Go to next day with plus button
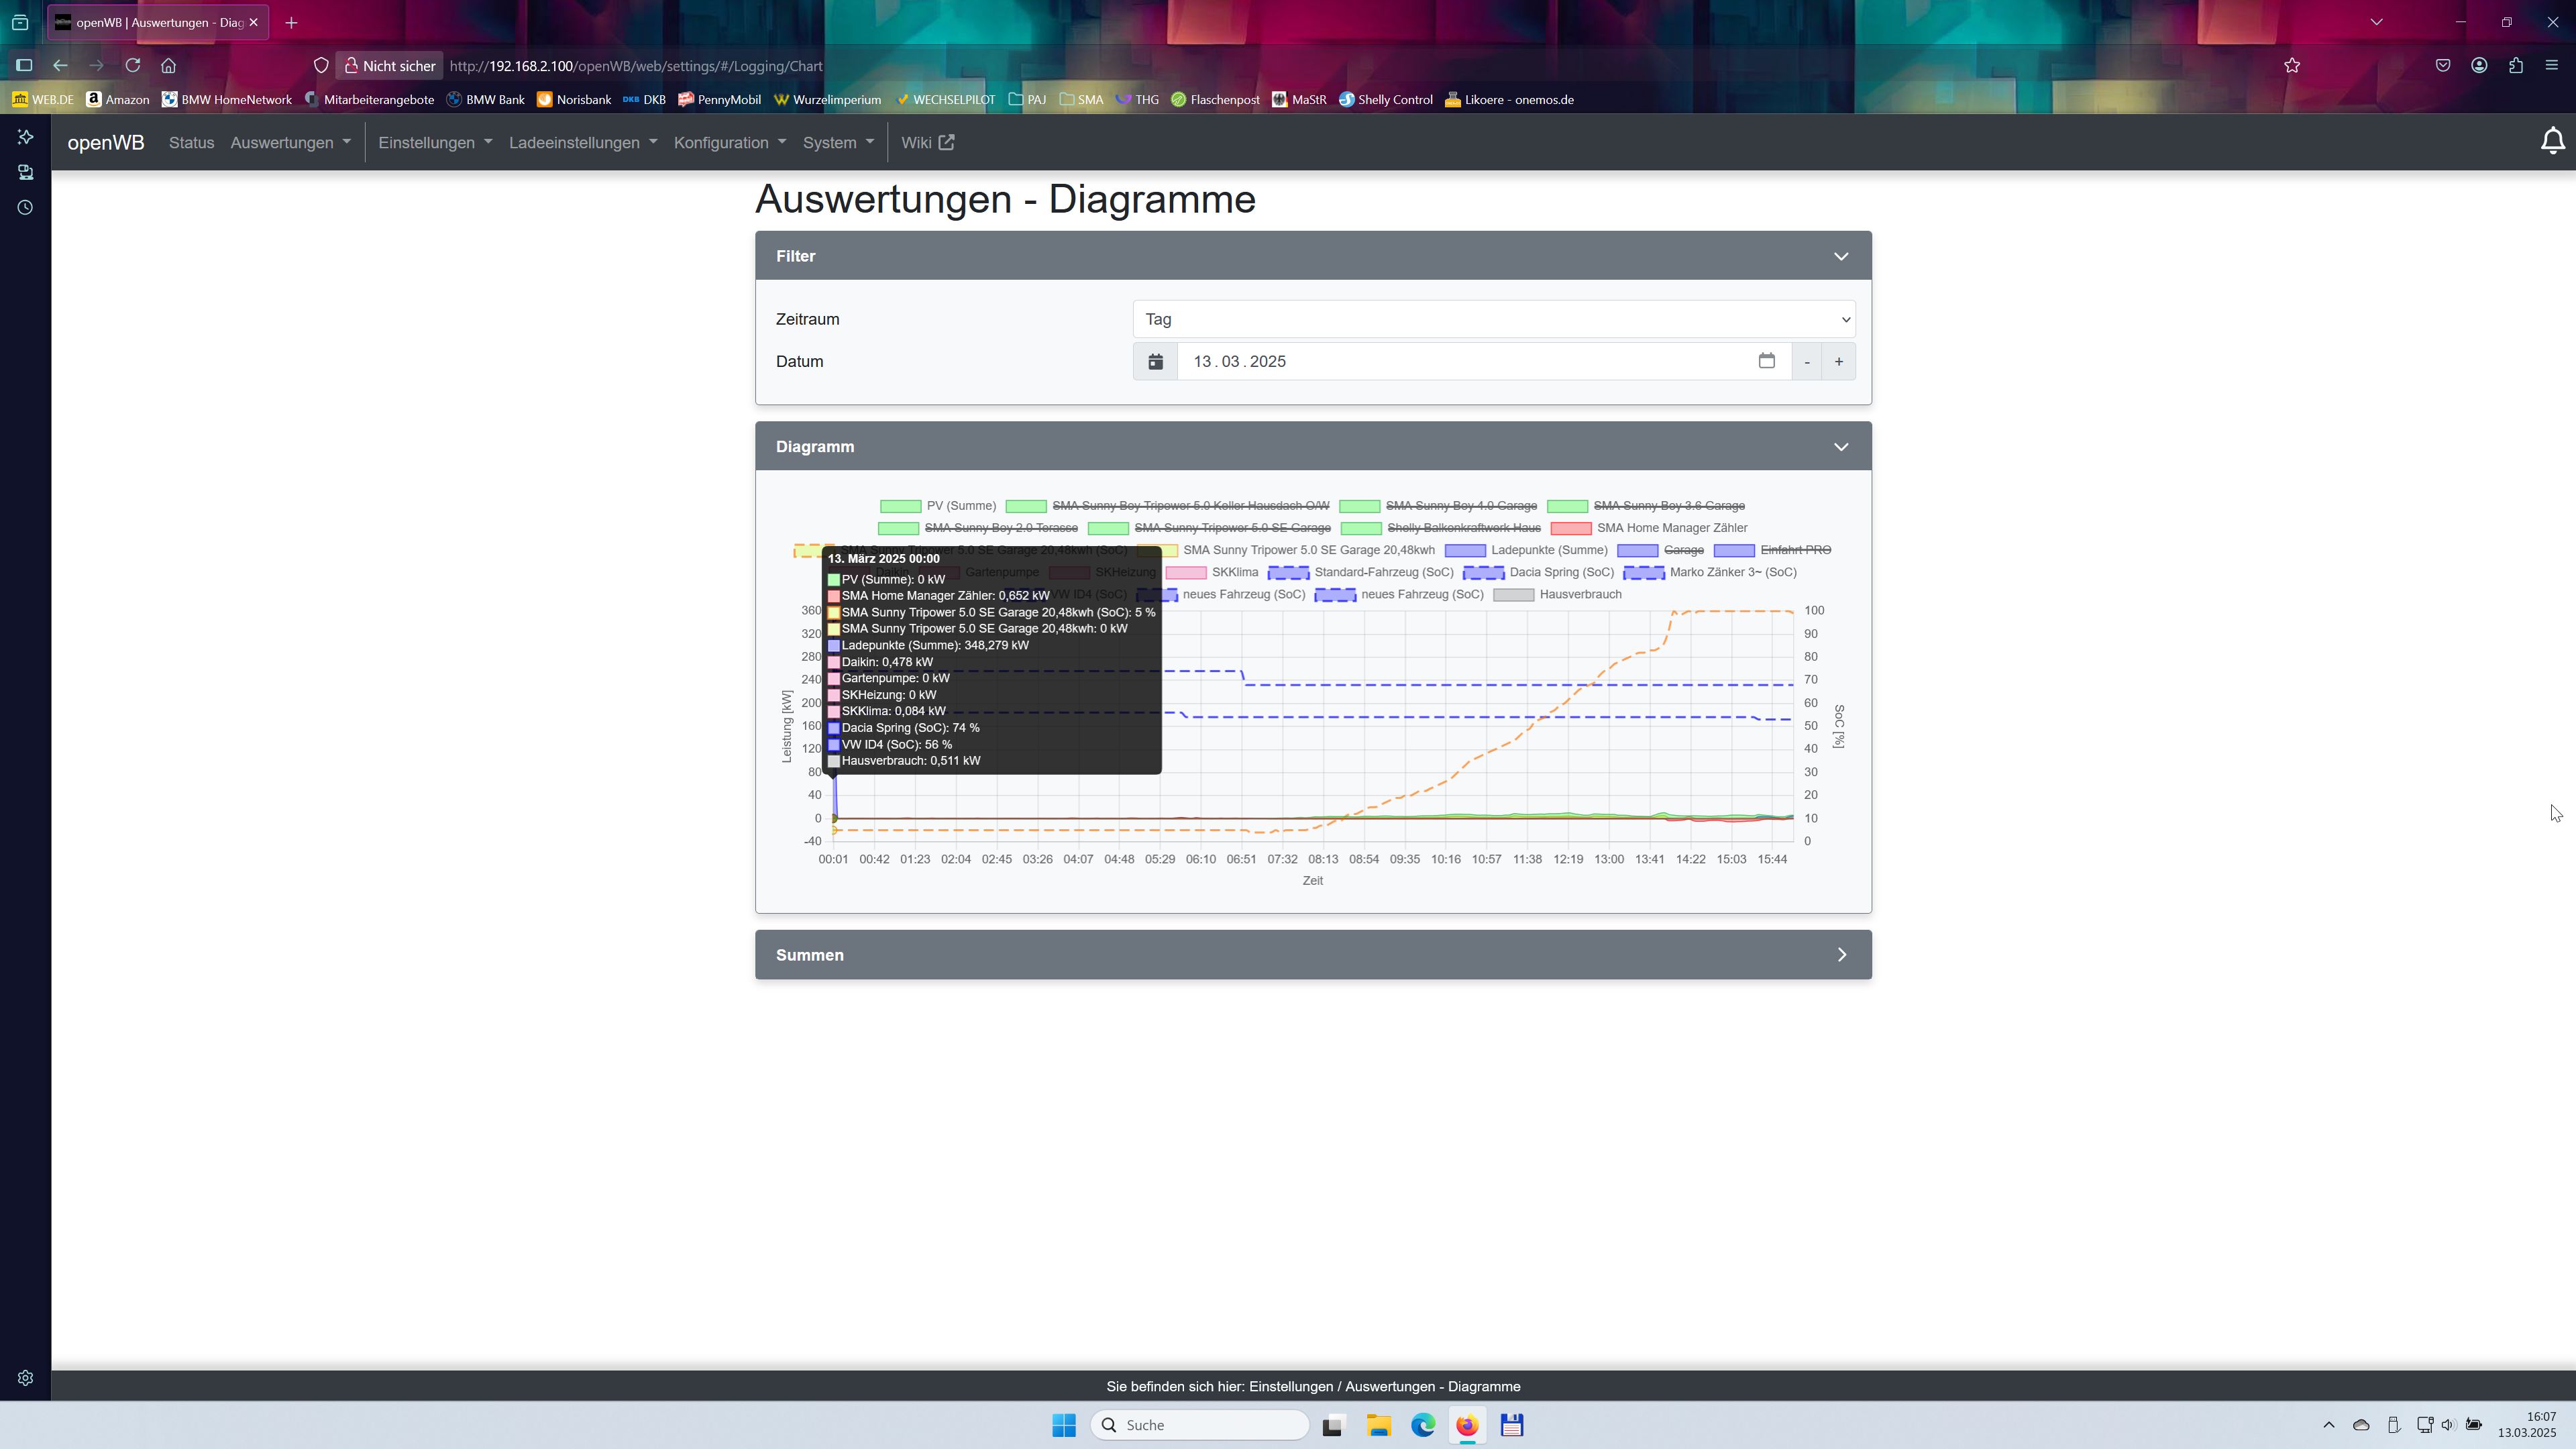Screen dimensions: 2576x1449 pos(1838,362)
